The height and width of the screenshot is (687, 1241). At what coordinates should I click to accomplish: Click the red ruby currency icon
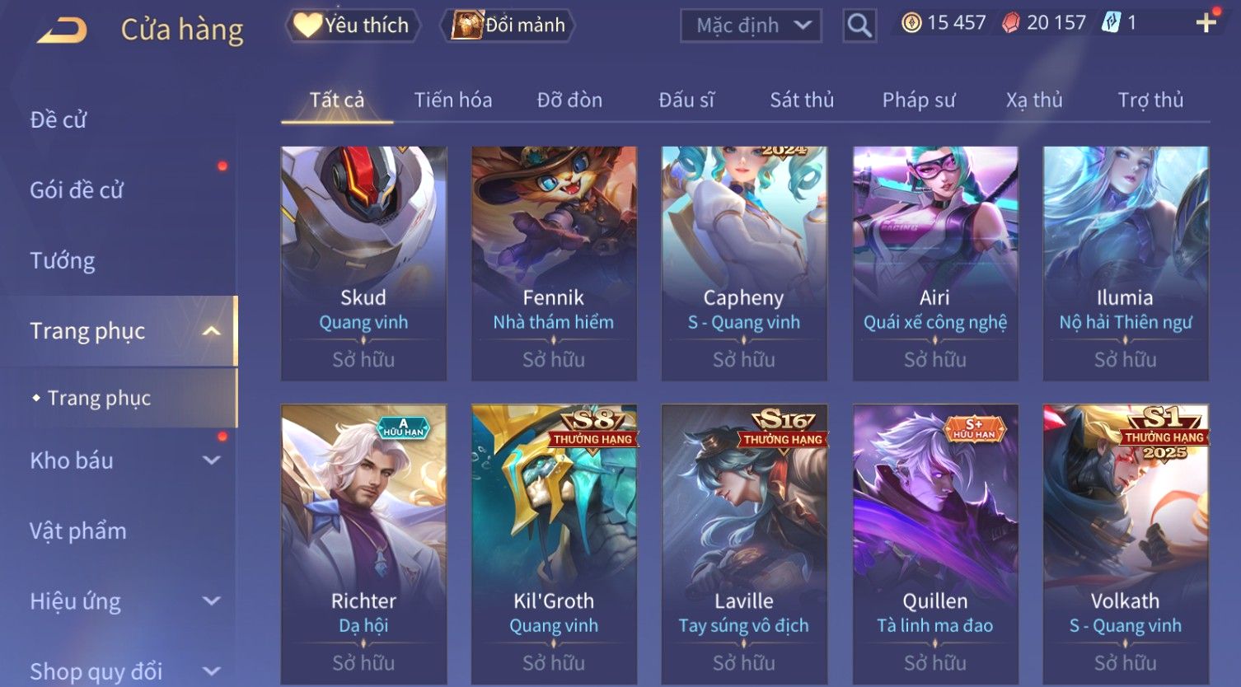point(1011,23)
